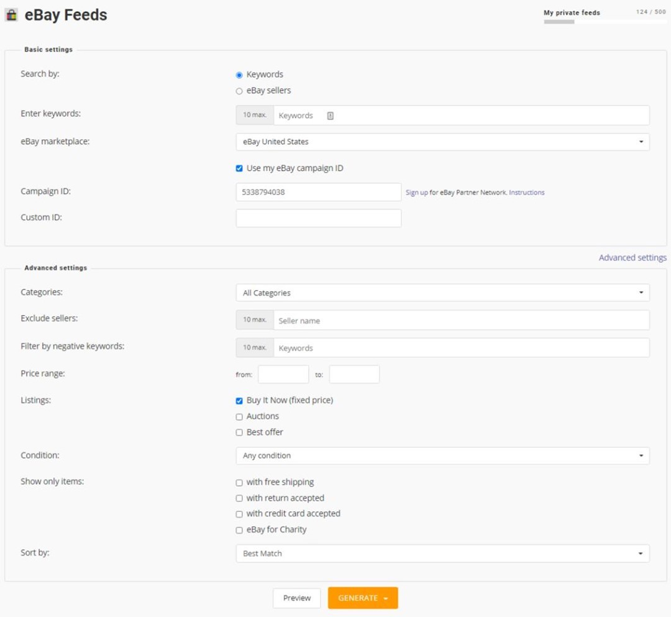Viewport: 671px width, 617px height.
Task: Click the Price range: label
Action: 43,373
